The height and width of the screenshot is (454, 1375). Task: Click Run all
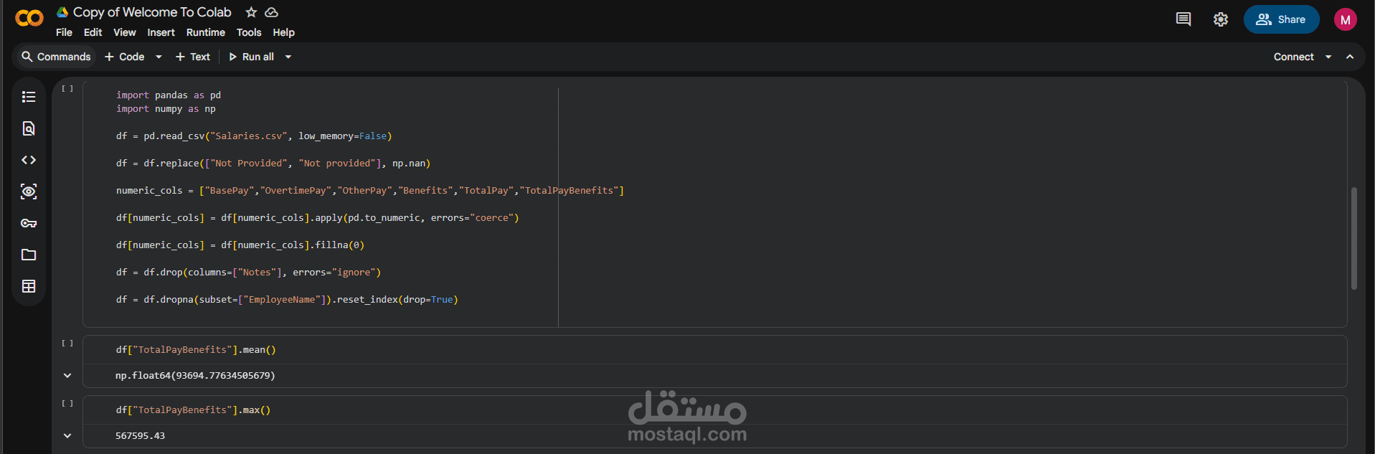click(251, 57)
